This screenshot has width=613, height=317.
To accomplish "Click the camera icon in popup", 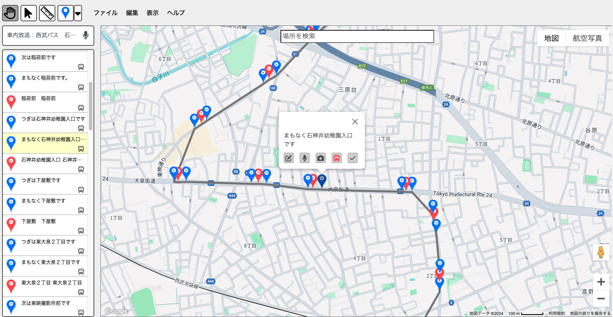I will coord(321,158).
